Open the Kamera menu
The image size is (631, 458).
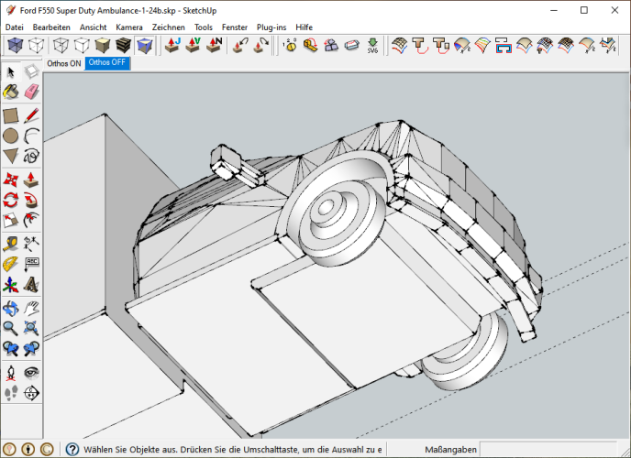pyautogui.click(x=129, y=27)
